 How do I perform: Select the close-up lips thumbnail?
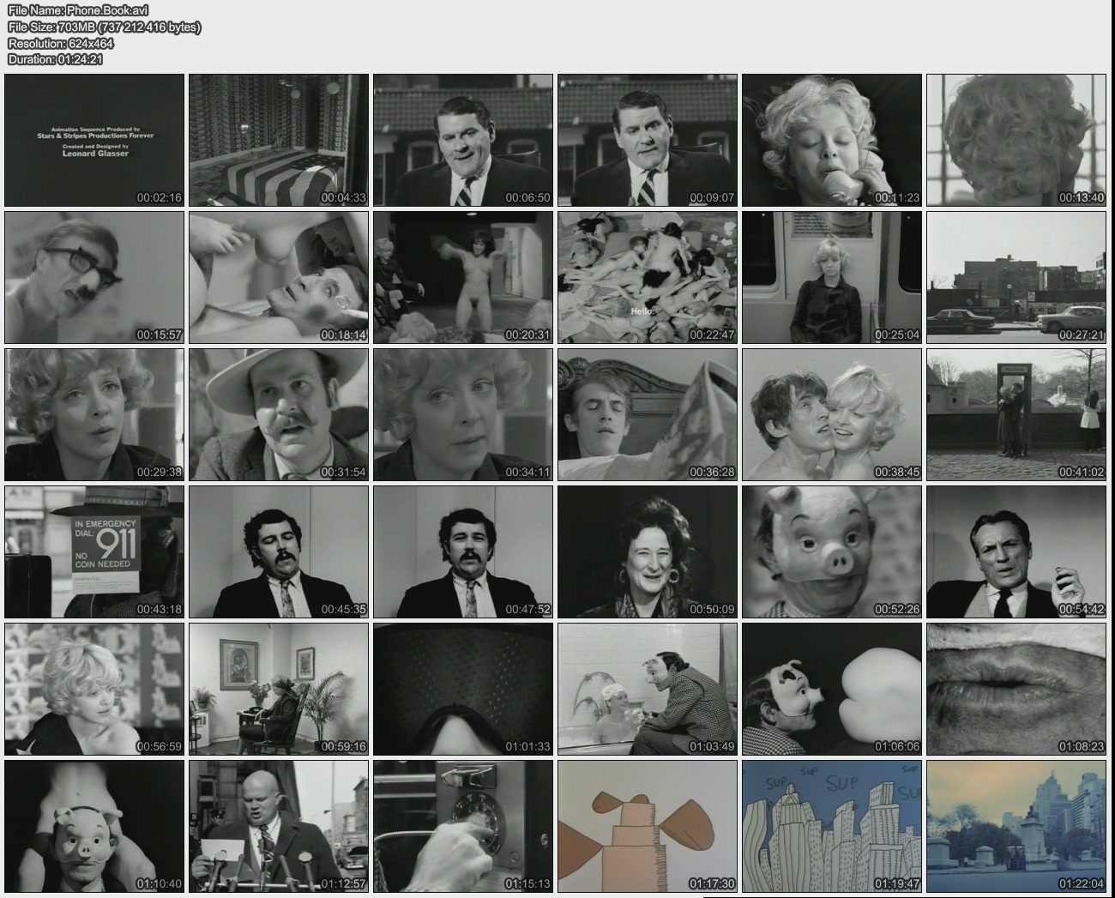tap(1016, 689)
